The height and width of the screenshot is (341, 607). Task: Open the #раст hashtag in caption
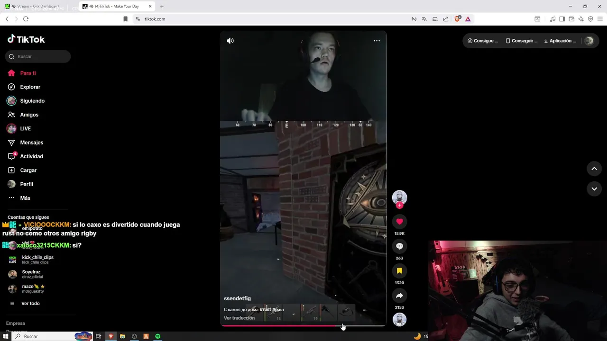[x=278, y=309]
